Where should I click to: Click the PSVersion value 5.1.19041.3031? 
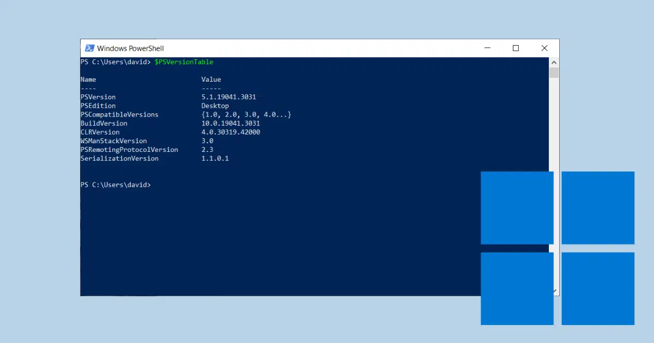(228, 97)
